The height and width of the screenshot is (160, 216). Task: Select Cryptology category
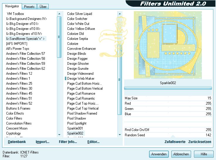(x=14, y=133)
